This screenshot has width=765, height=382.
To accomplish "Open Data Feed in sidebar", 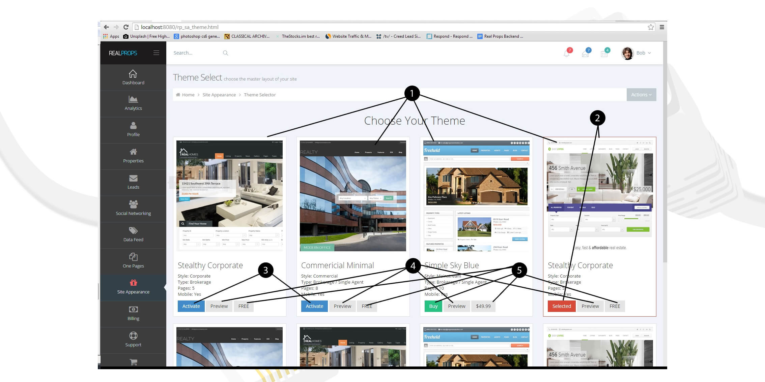I will pos(133,234).
